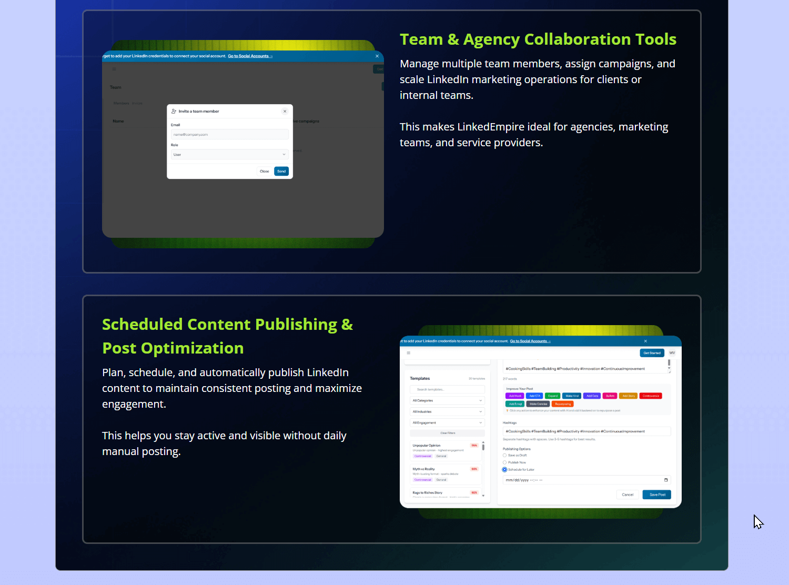Click the Search templates input field
This screenshot has width=789, height=585.
[x=447, y=390]
